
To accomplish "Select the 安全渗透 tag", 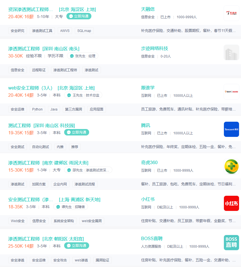I will (18, 260).
